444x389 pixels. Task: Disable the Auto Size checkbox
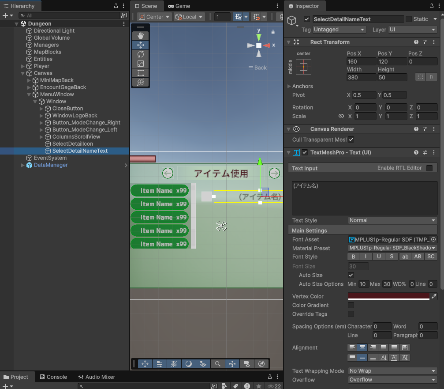[351, 275]
